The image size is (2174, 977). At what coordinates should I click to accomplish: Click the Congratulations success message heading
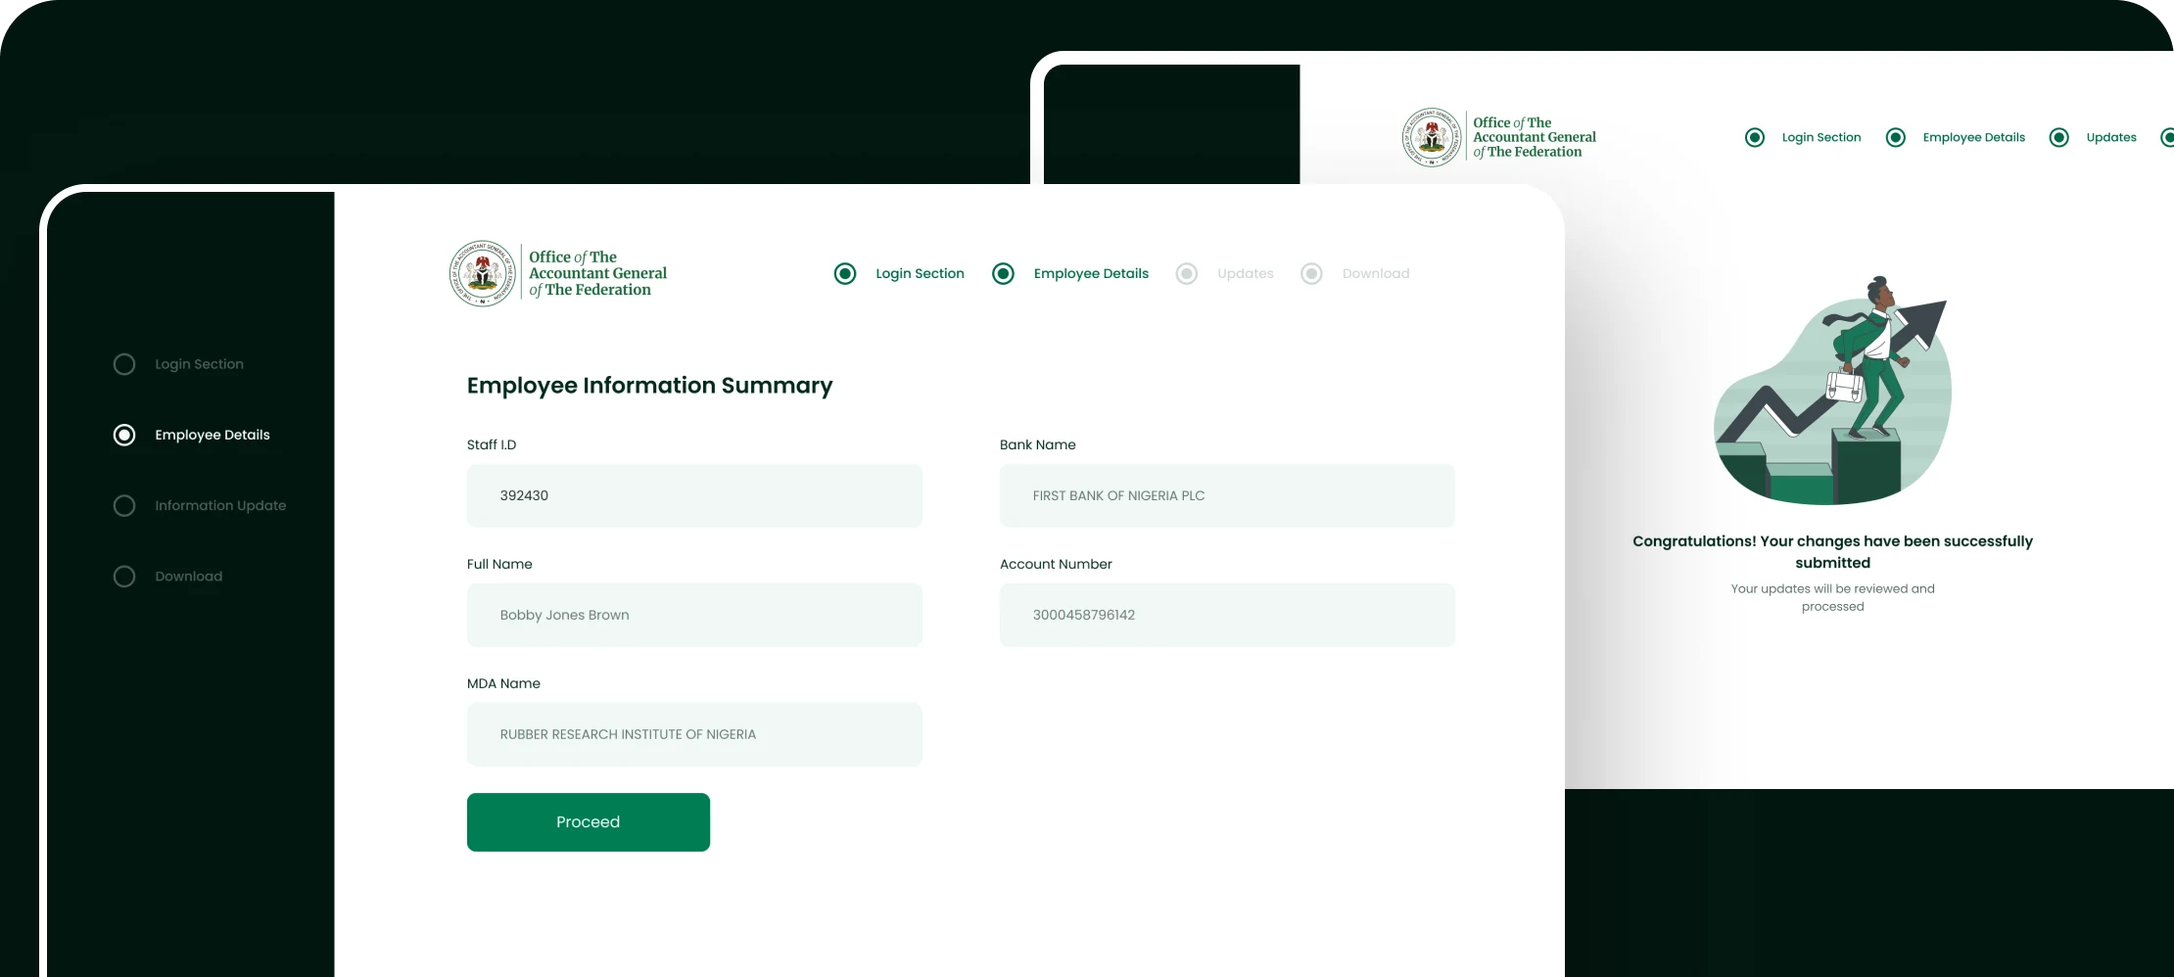1833,552
